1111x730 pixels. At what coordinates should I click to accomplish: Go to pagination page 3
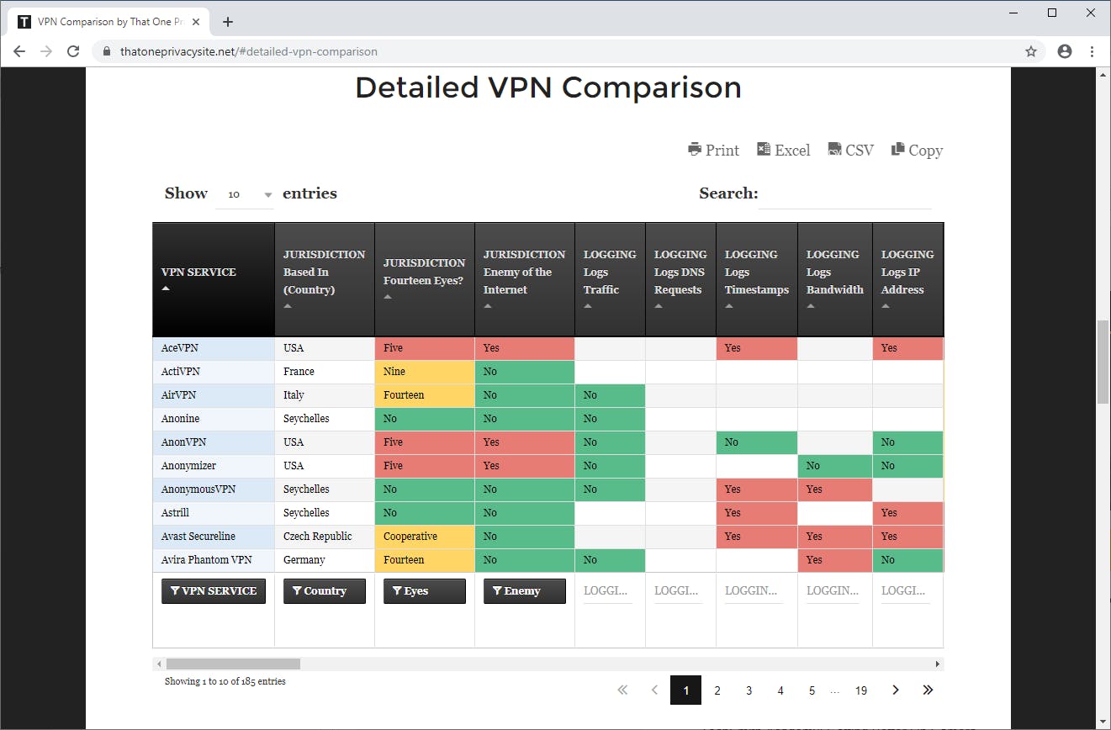pos(749,690)
